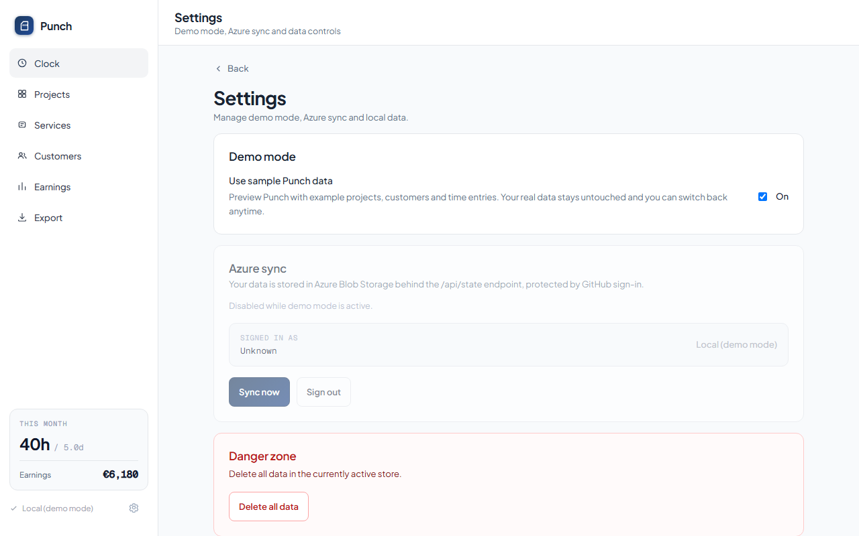
Task: Open the Earnings view
Action: point(79,187)
